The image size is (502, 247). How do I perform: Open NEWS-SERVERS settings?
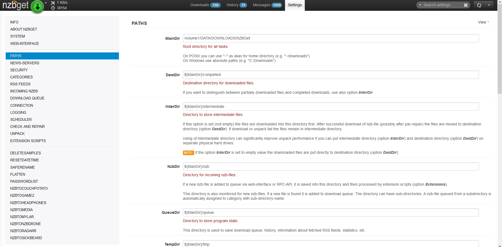pyautogui.click(x=62, y=63)
